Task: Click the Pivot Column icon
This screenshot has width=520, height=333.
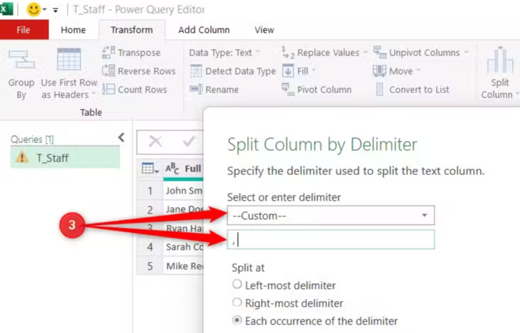Action: pos(288,89)
